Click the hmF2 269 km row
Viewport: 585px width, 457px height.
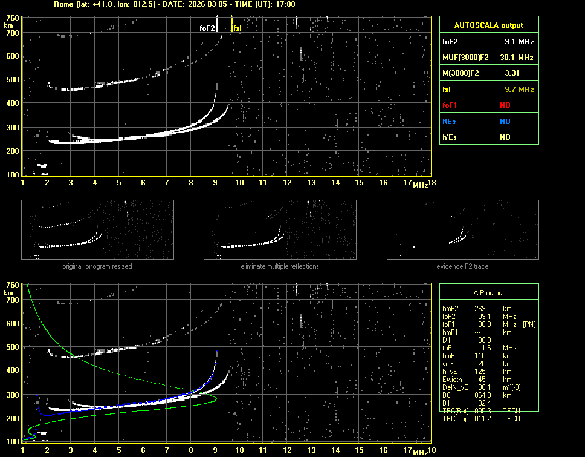pos(477,309)
